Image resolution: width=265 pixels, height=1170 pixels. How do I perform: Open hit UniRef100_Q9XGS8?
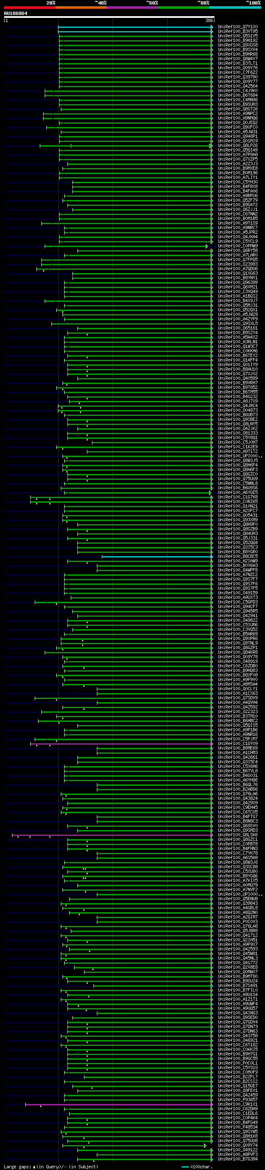[237, 45]
